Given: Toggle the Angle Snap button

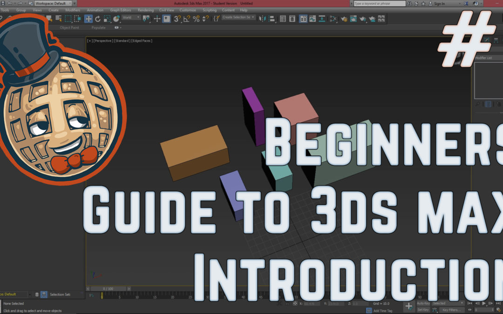Looking at the screenshot, I should coord(187,19).
